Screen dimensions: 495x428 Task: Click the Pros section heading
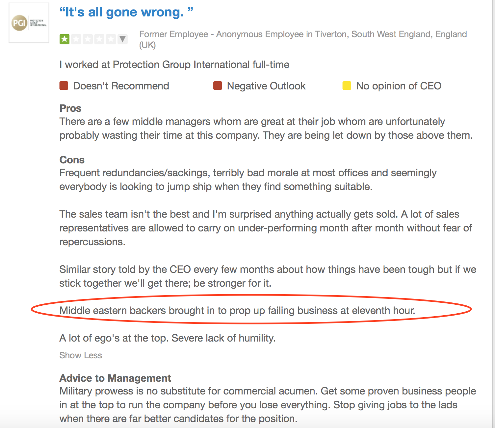70,108
